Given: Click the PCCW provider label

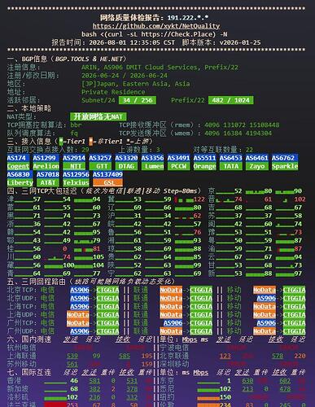Looking at the screenshot, I should [178, 166].
